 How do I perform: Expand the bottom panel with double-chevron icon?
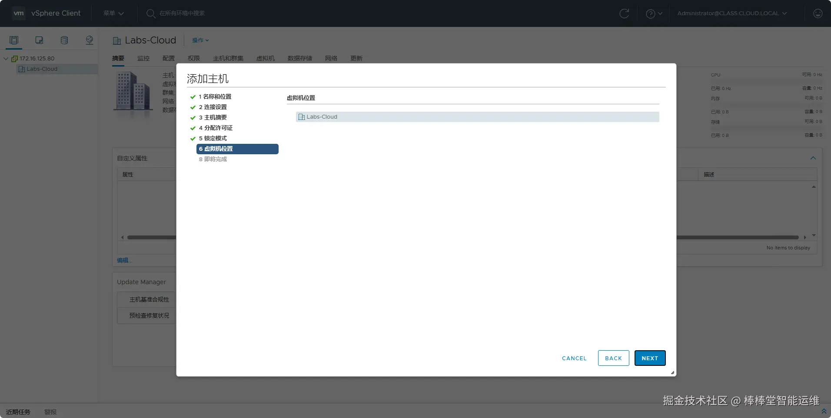(x=824, y=411)
